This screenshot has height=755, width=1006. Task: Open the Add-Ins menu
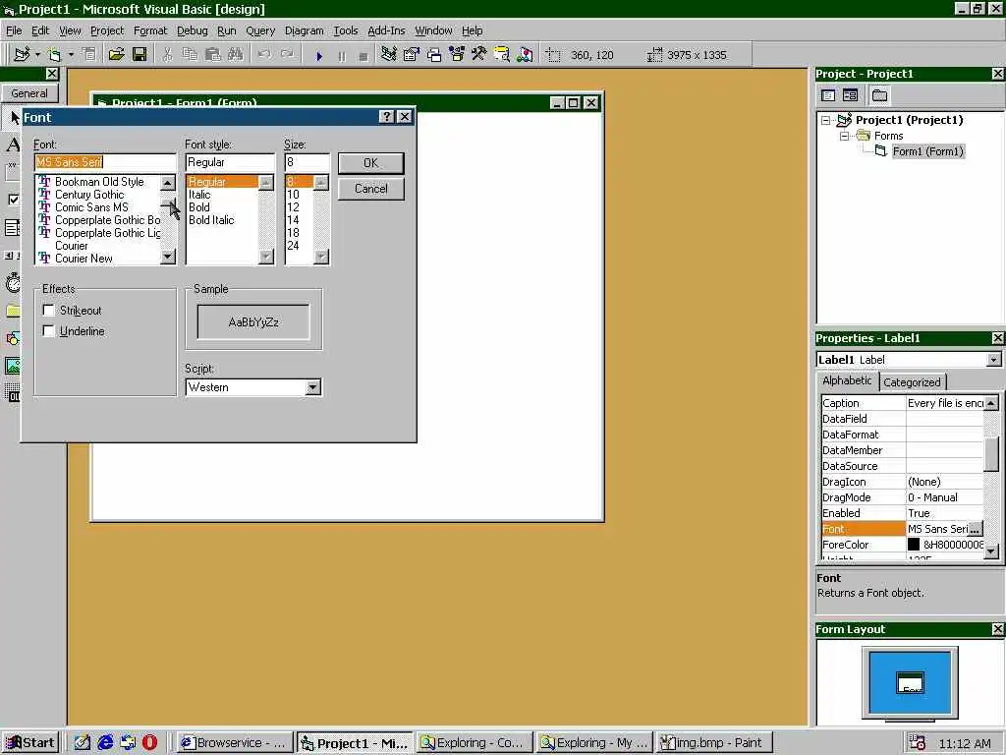(386, 30)
